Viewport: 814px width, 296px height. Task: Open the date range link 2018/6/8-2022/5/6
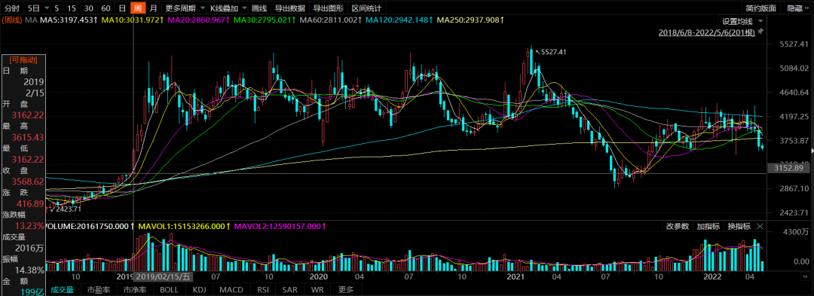[707, 32]
